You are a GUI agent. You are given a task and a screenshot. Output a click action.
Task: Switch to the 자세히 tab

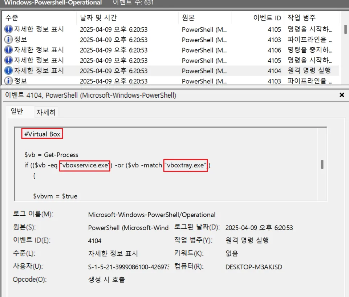pyautogui.click(x=46, y=112)
